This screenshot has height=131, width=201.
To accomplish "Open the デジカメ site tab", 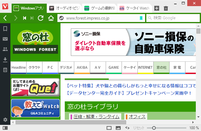I will coord(66,67).
